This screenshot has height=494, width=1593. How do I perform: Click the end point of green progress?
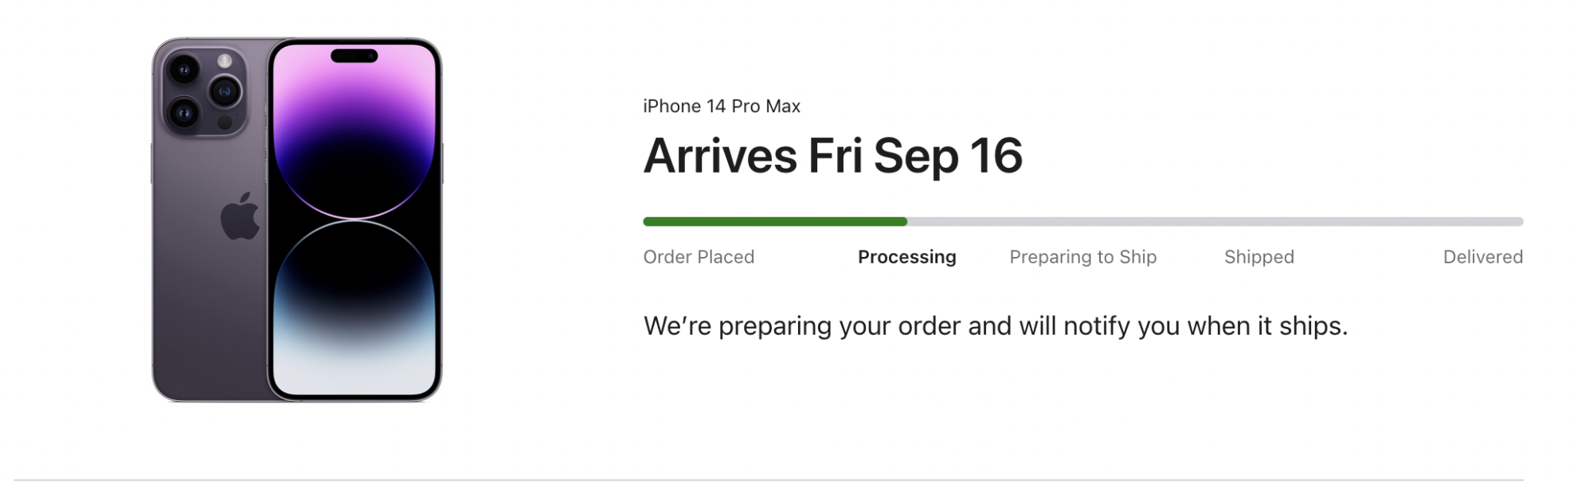(x=906, y=221)
